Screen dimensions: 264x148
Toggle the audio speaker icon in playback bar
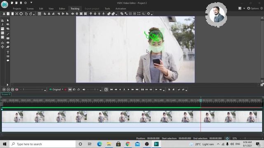pos(84,90)
